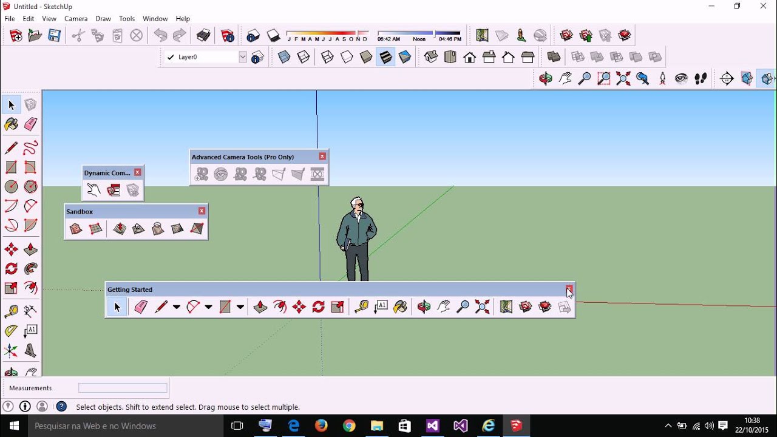This screenshot has width=777, height=437.
Task: Click the Sandbox From Contours icon
Action: (76, 229)
